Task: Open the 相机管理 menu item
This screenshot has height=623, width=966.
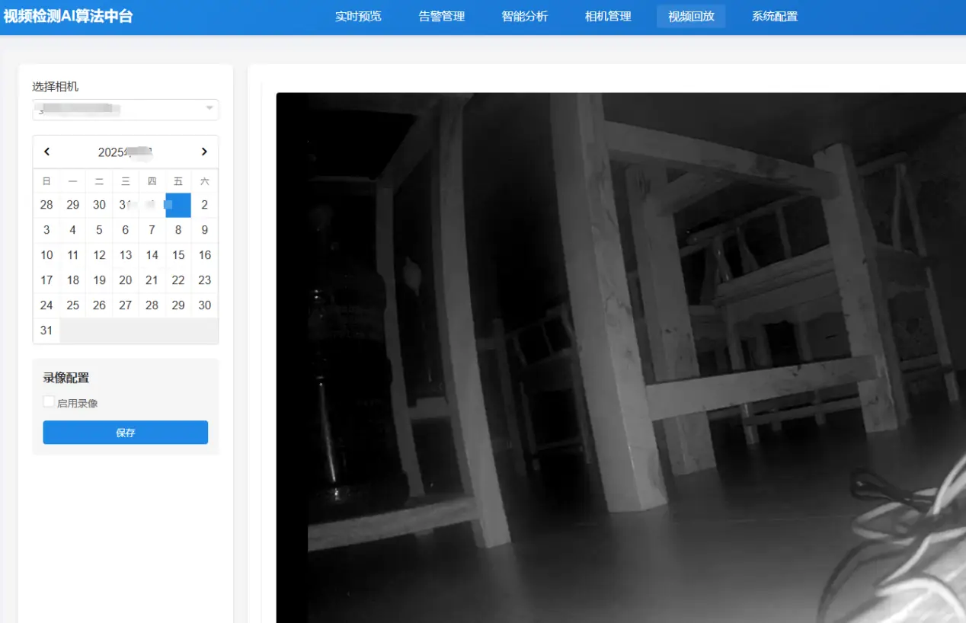Action: coord(608,16)
